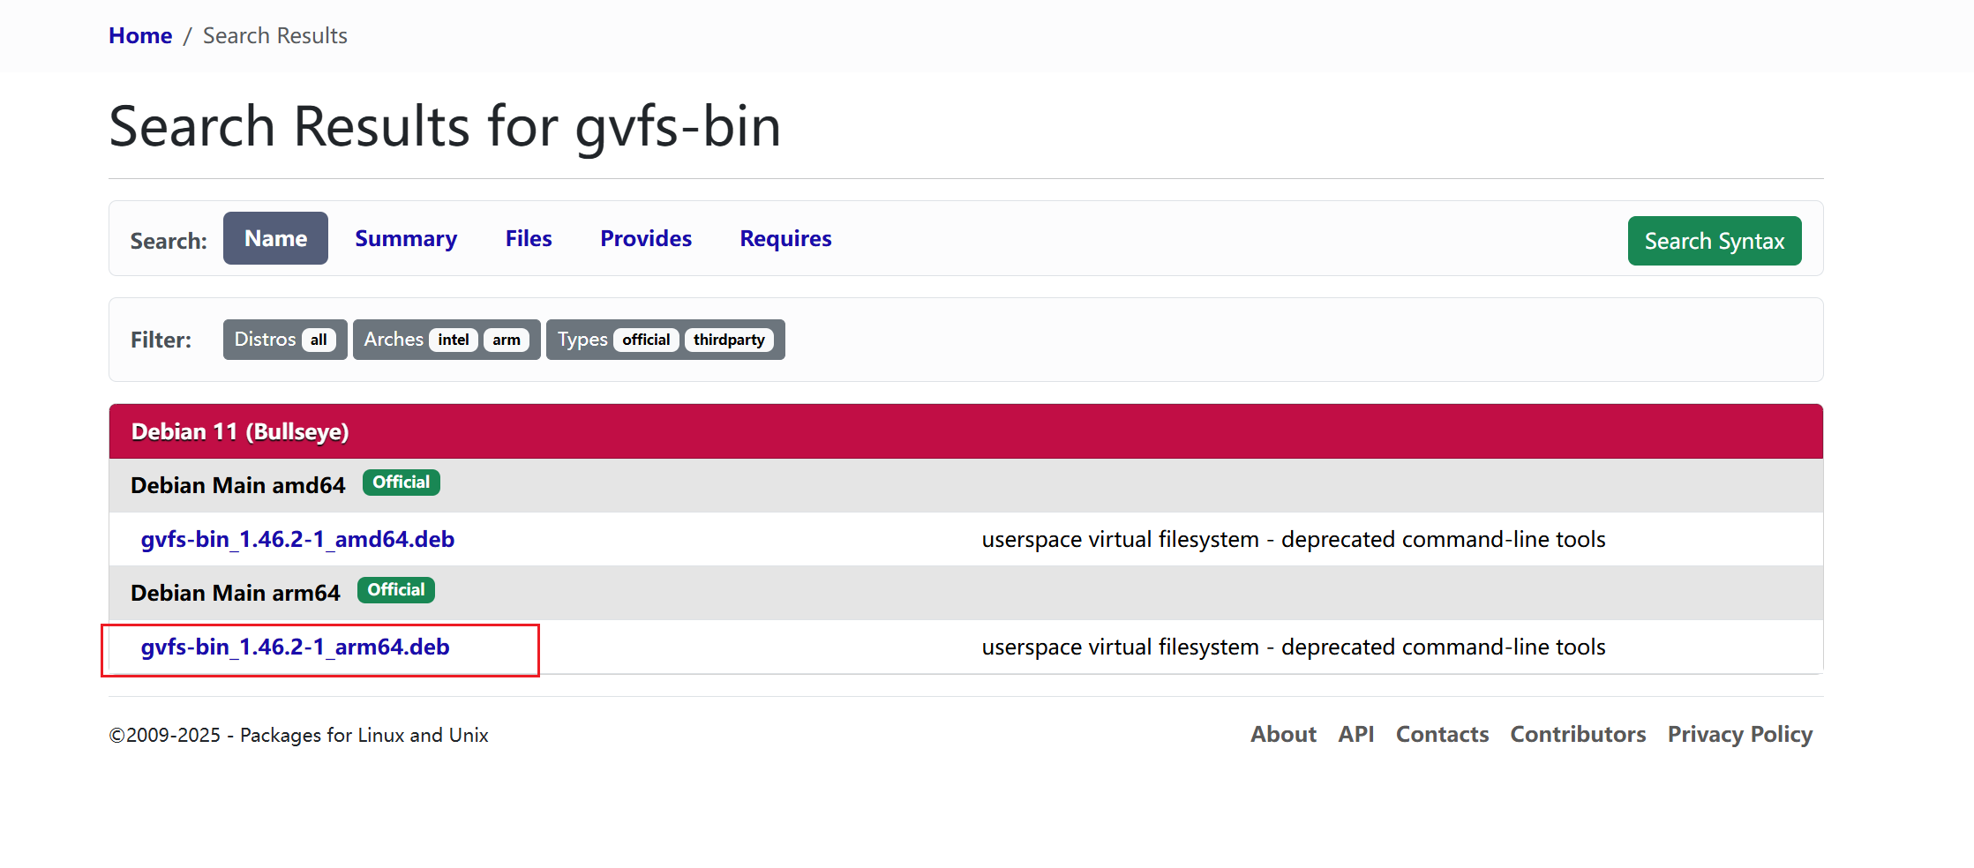Toggle the arm architecture filter
Screen dimensions: 1974x868
[x=507, y=339]
